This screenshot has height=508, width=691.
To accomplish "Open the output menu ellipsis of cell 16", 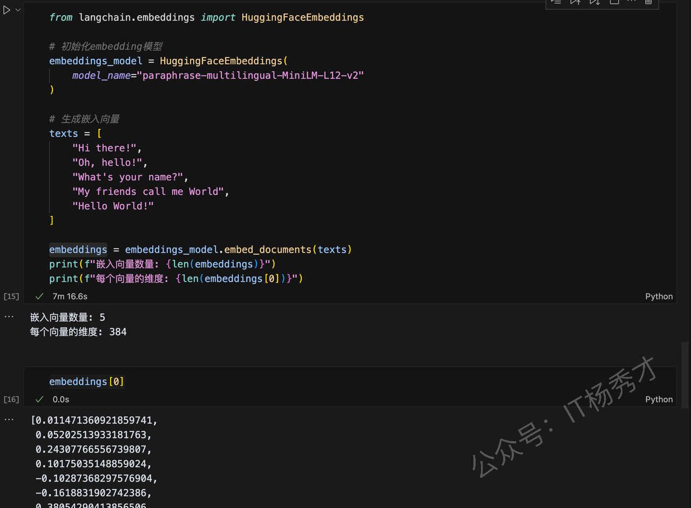I will [x=9, y=419].
